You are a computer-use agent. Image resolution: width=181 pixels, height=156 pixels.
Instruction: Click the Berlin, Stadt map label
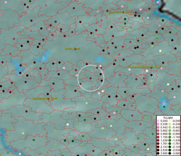(72, 48)
